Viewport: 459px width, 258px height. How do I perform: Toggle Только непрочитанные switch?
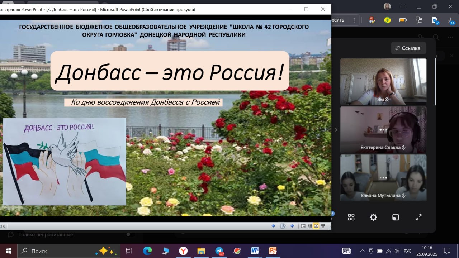click(x=131, y=234)
